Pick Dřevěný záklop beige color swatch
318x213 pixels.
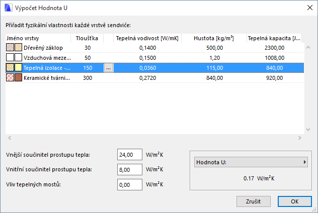tap(18, 48)
